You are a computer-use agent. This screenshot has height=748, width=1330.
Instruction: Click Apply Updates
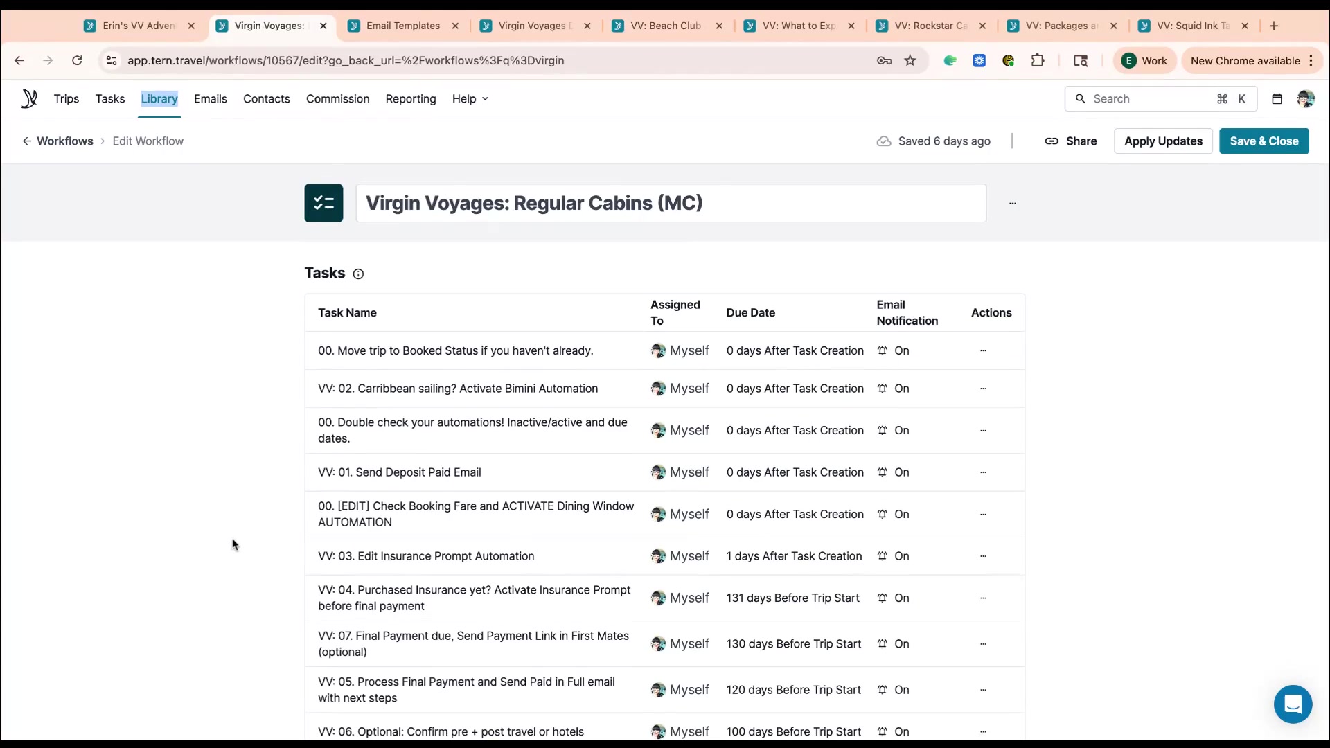click(1163, 141)
